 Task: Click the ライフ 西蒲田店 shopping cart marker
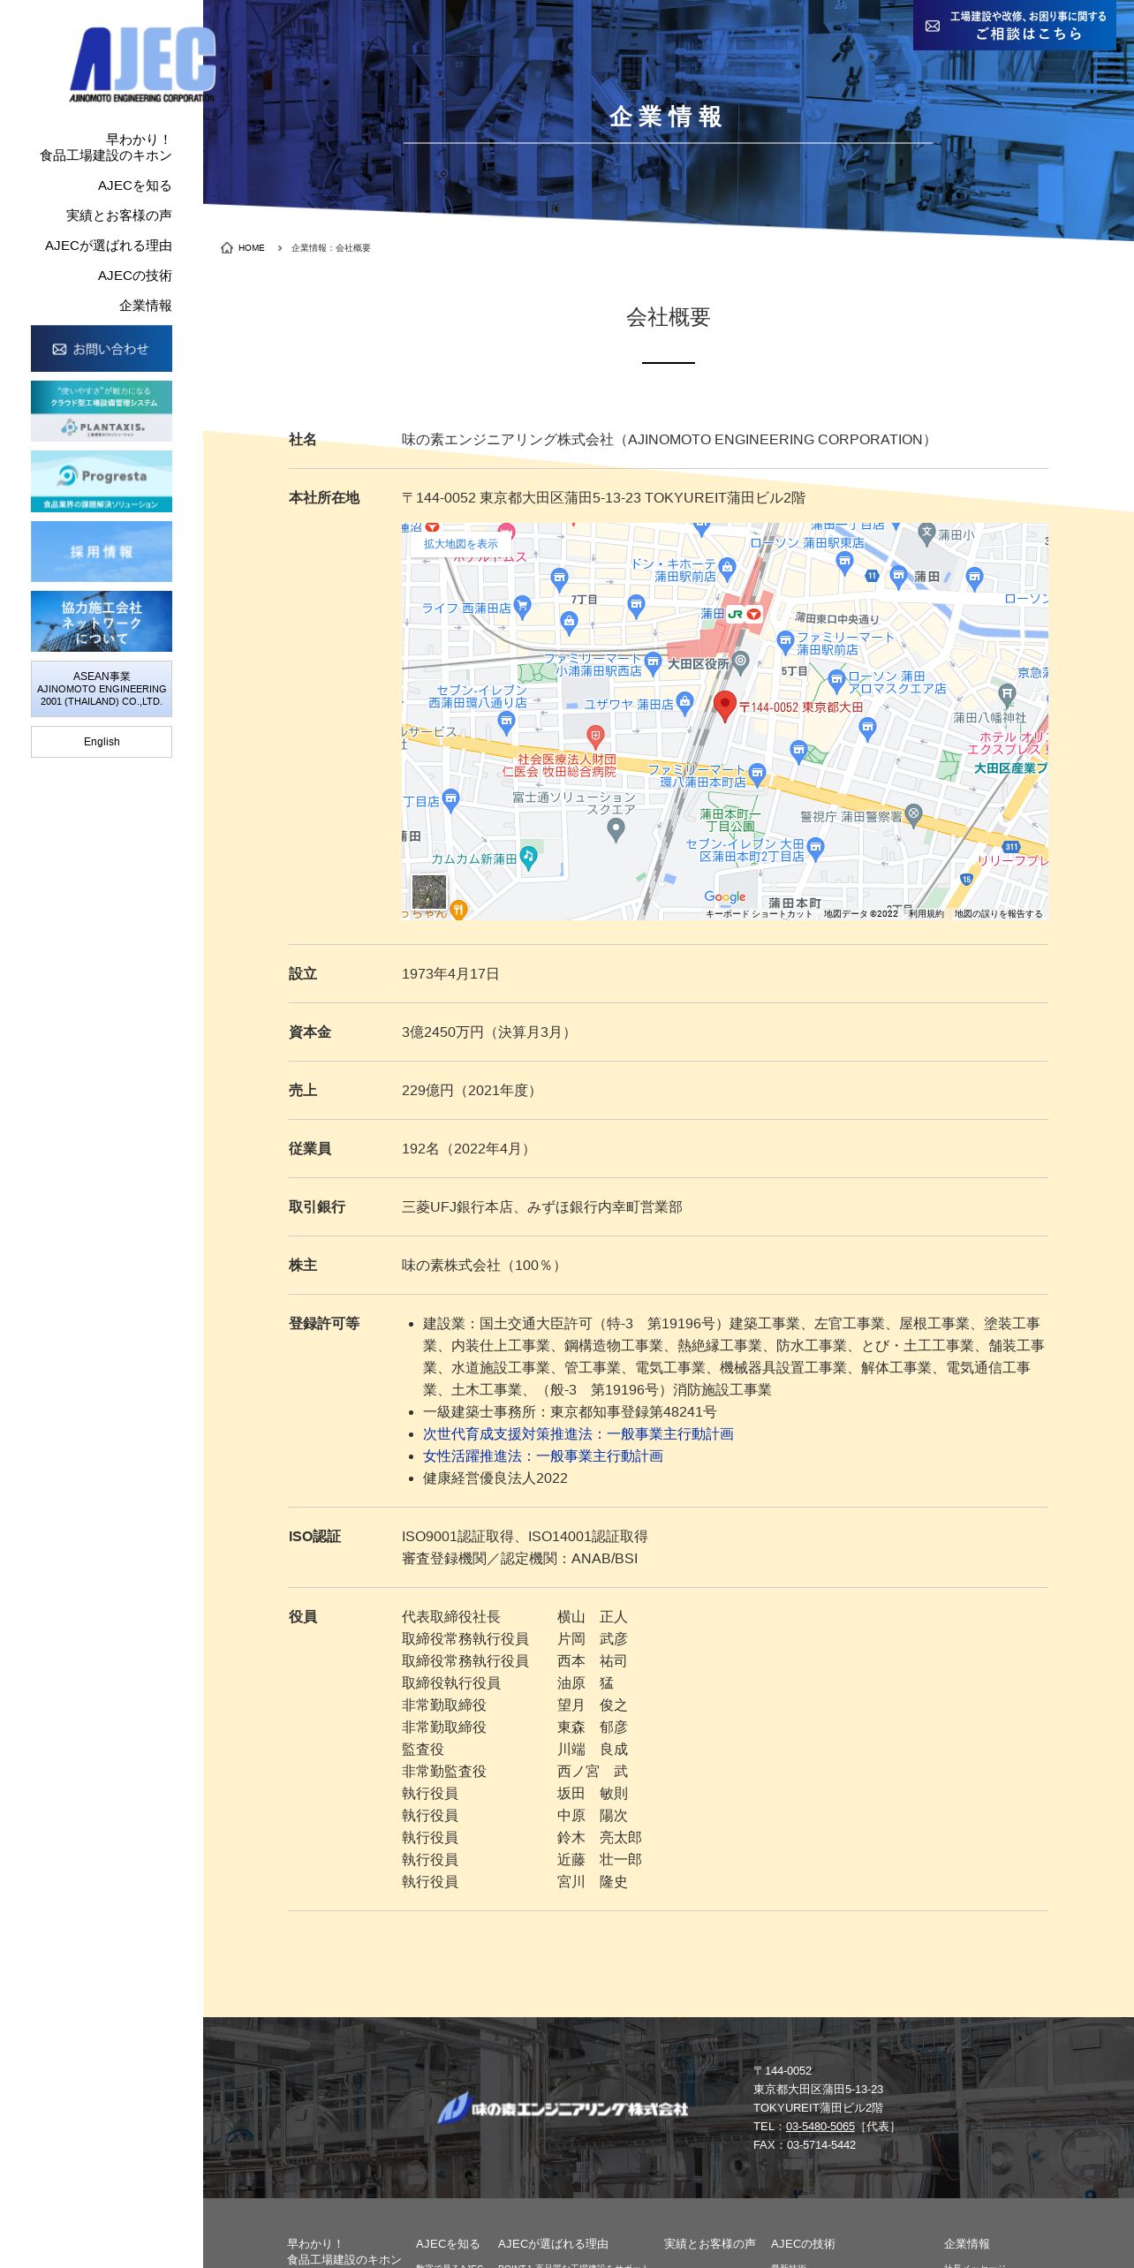click(522, 607)
